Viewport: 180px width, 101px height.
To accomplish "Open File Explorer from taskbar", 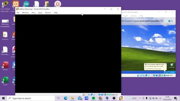I will [73, 98].
